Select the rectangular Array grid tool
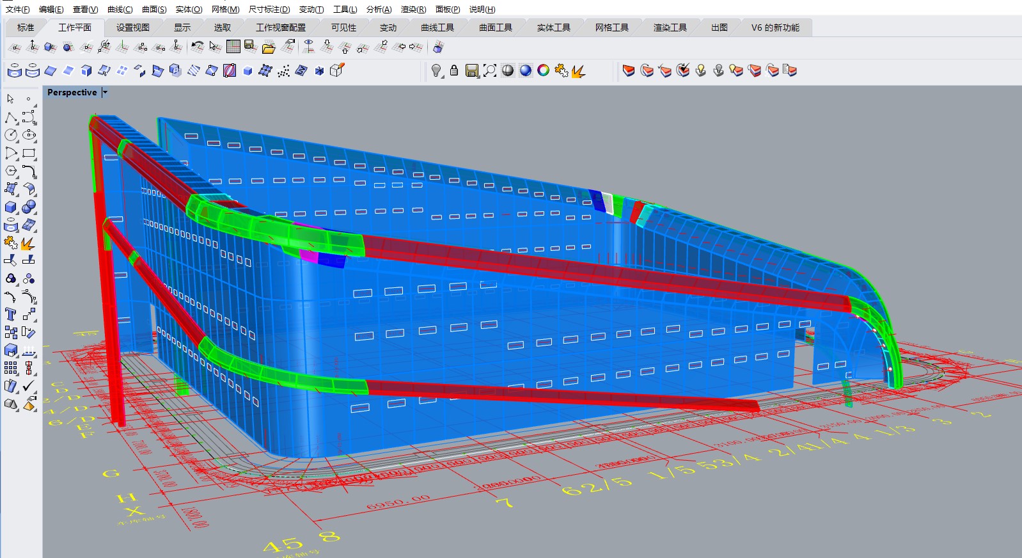The height and width of the screenshot is (558, 1022). 11,368
